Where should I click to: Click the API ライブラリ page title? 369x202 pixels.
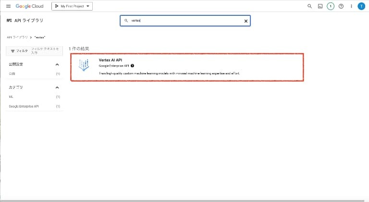pyautogui.click(x=29, y=21)
